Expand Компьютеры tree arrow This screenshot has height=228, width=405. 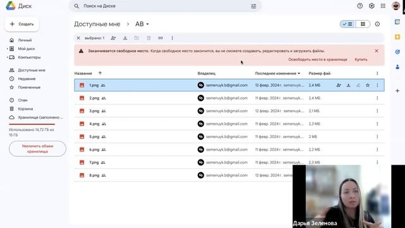[7, 58]
